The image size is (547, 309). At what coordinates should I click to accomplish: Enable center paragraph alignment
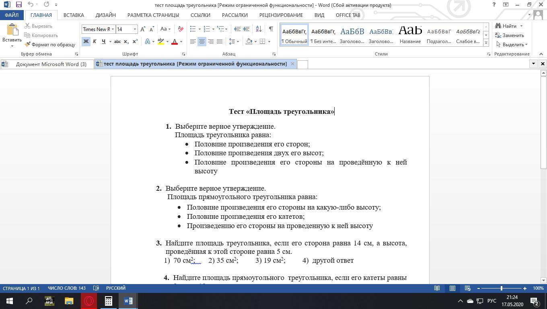coord(202,41)
